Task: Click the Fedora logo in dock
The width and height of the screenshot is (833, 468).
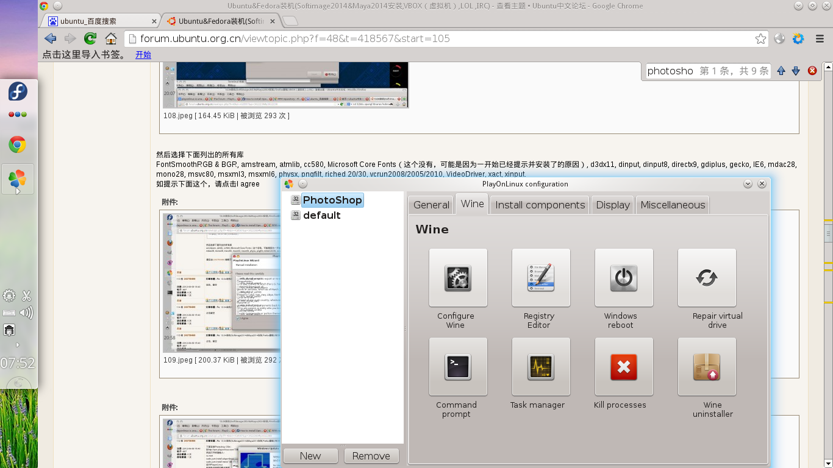Action: pos(18,92)
